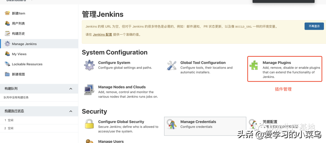Click the 用户列表 people icon
326x143 pixels.
tap(7, 23)
